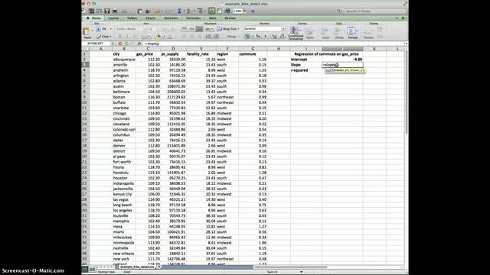Click the green Enter formula icon
Image resolution: width=490 pixels, height=275 pixels.
126,44
